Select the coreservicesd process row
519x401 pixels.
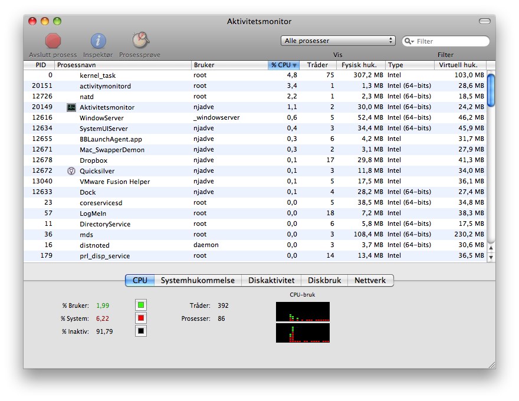tap(255, 202)
